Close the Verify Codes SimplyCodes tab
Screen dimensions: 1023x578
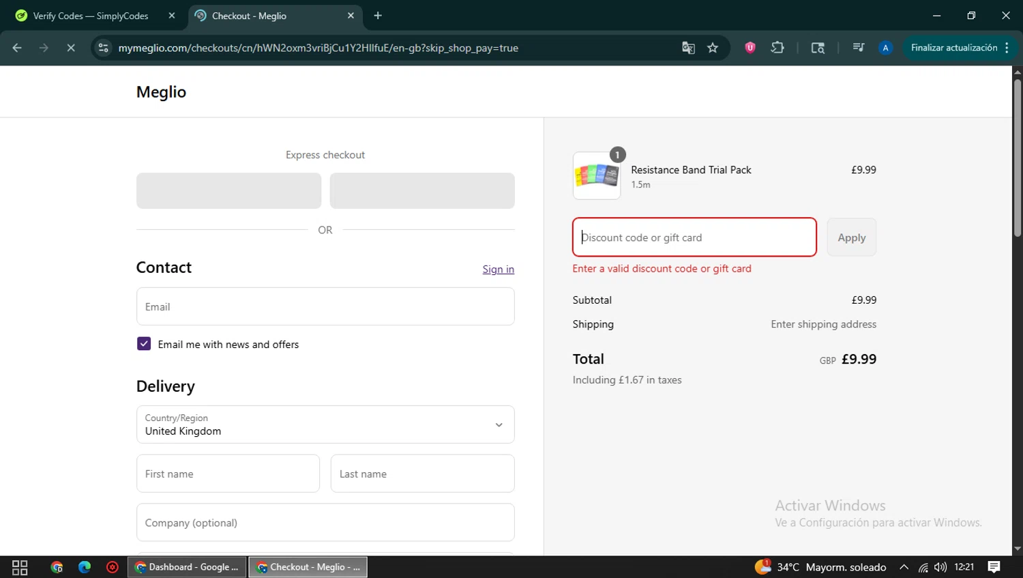click(172, 16)
